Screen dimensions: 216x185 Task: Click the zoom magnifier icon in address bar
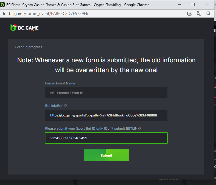pyautogui.click(x=209, y=13)
